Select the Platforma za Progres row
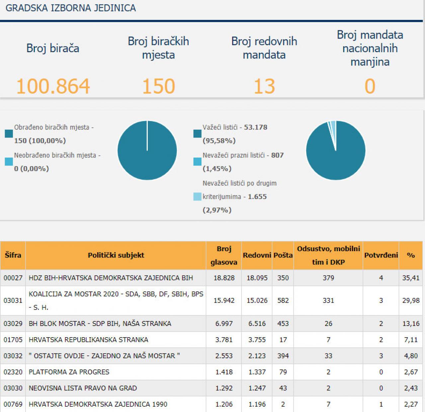This screenshot has height=412, width=425. tap(69, 372)
